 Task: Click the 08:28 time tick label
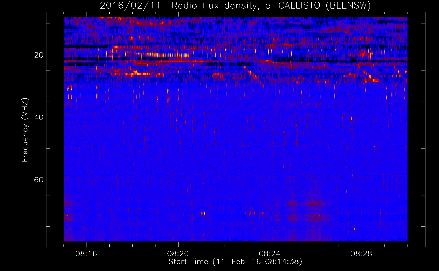click(x=361, y=254)
